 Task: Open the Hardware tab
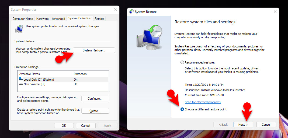click(42, 19)
